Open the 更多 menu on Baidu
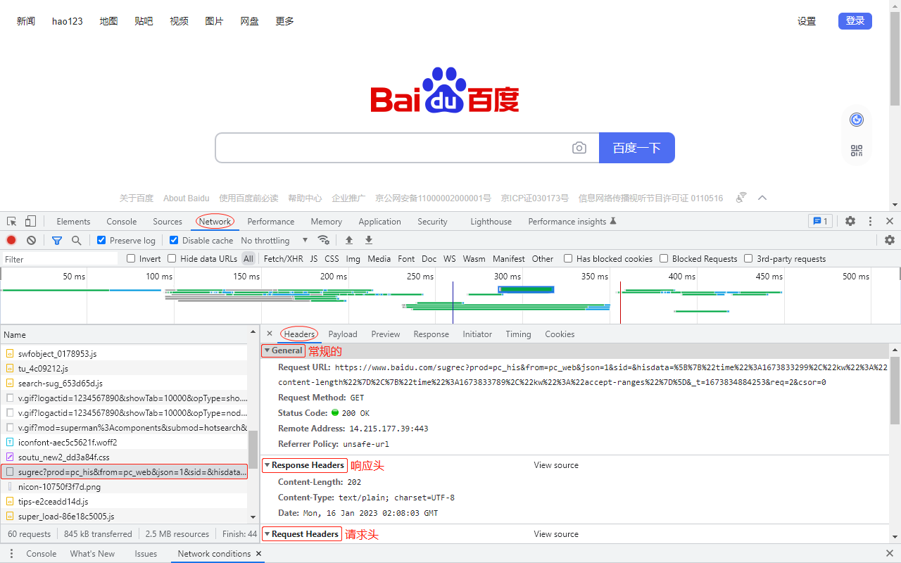 tap(285, 21)
